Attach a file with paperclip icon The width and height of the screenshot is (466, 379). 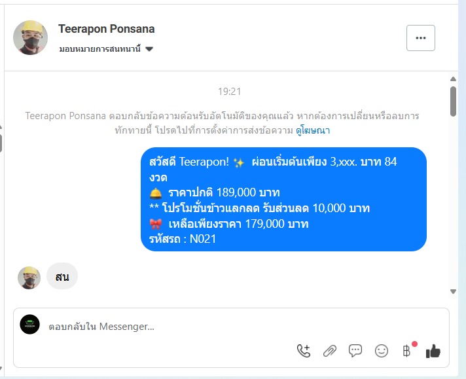(330, 351)
